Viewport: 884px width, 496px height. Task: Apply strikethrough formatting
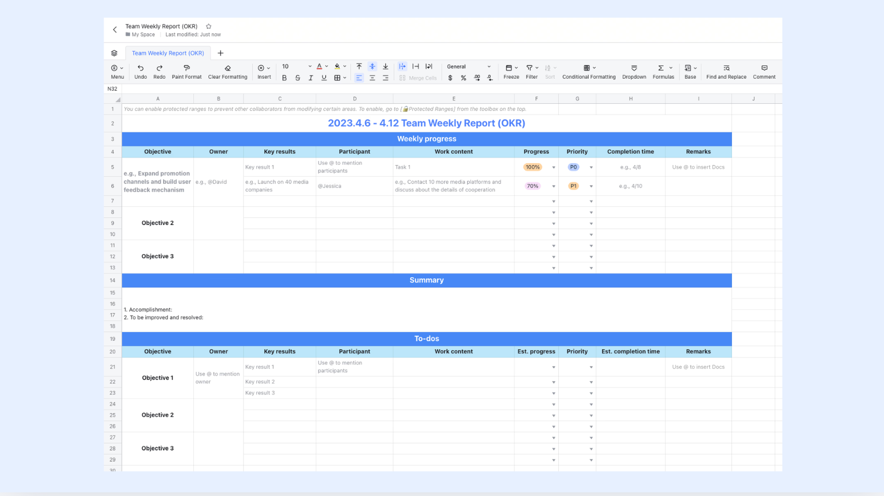click(x=298, y=78)
